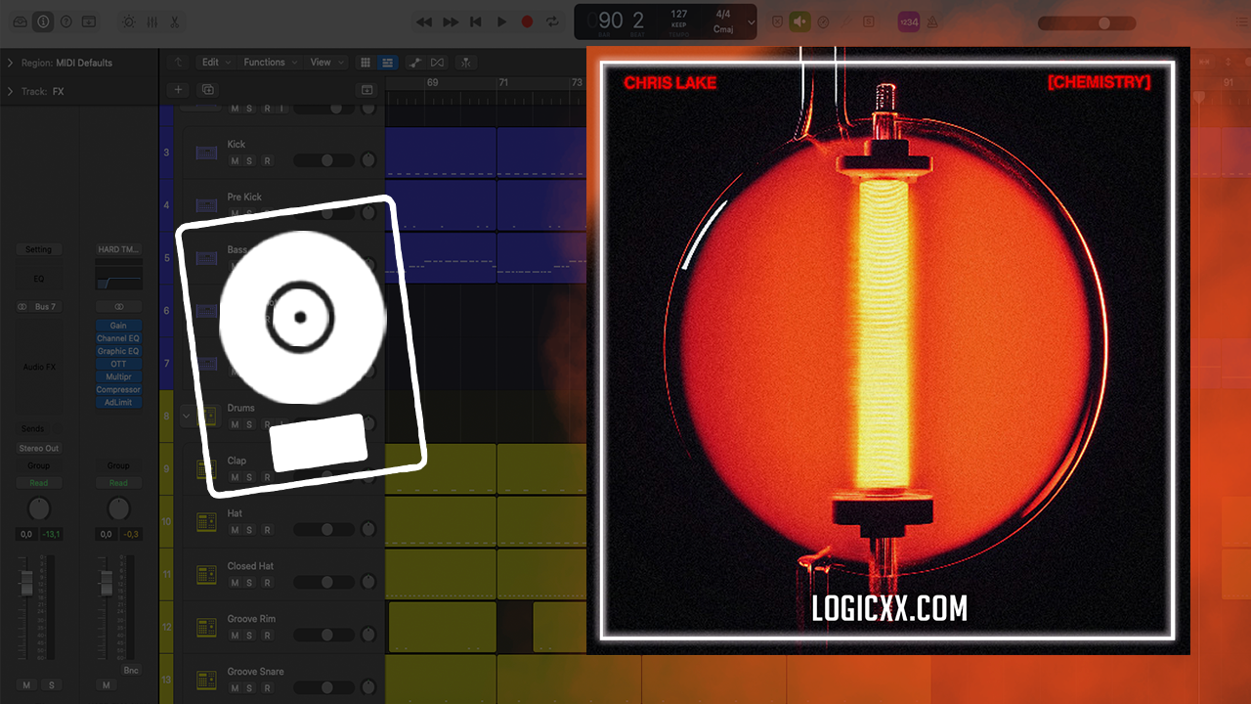The height and width of the screenshot is (704, 1251).
Task: Mute the Kick track
Action: [x=235, y=160]
